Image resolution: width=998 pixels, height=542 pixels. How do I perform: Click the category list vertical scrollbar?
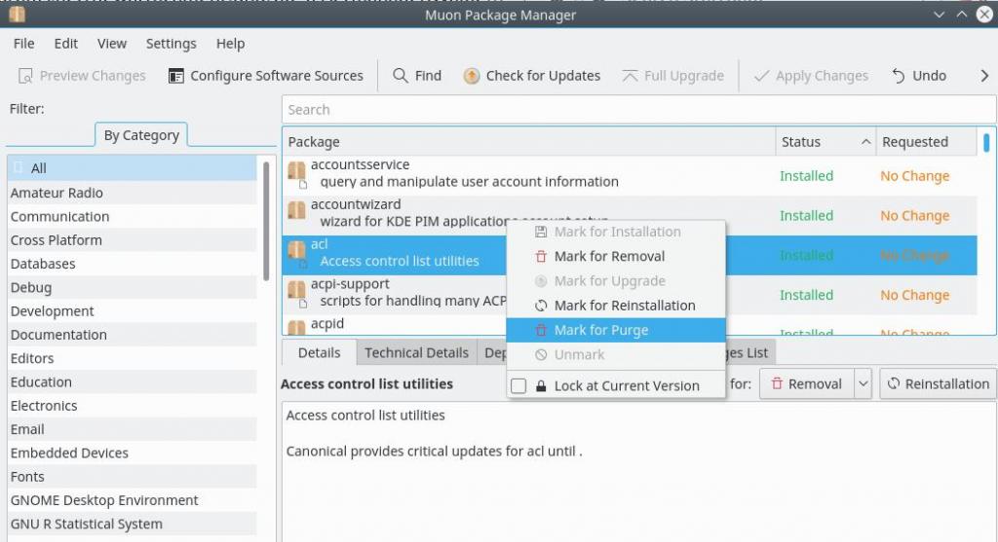(267, 221)
